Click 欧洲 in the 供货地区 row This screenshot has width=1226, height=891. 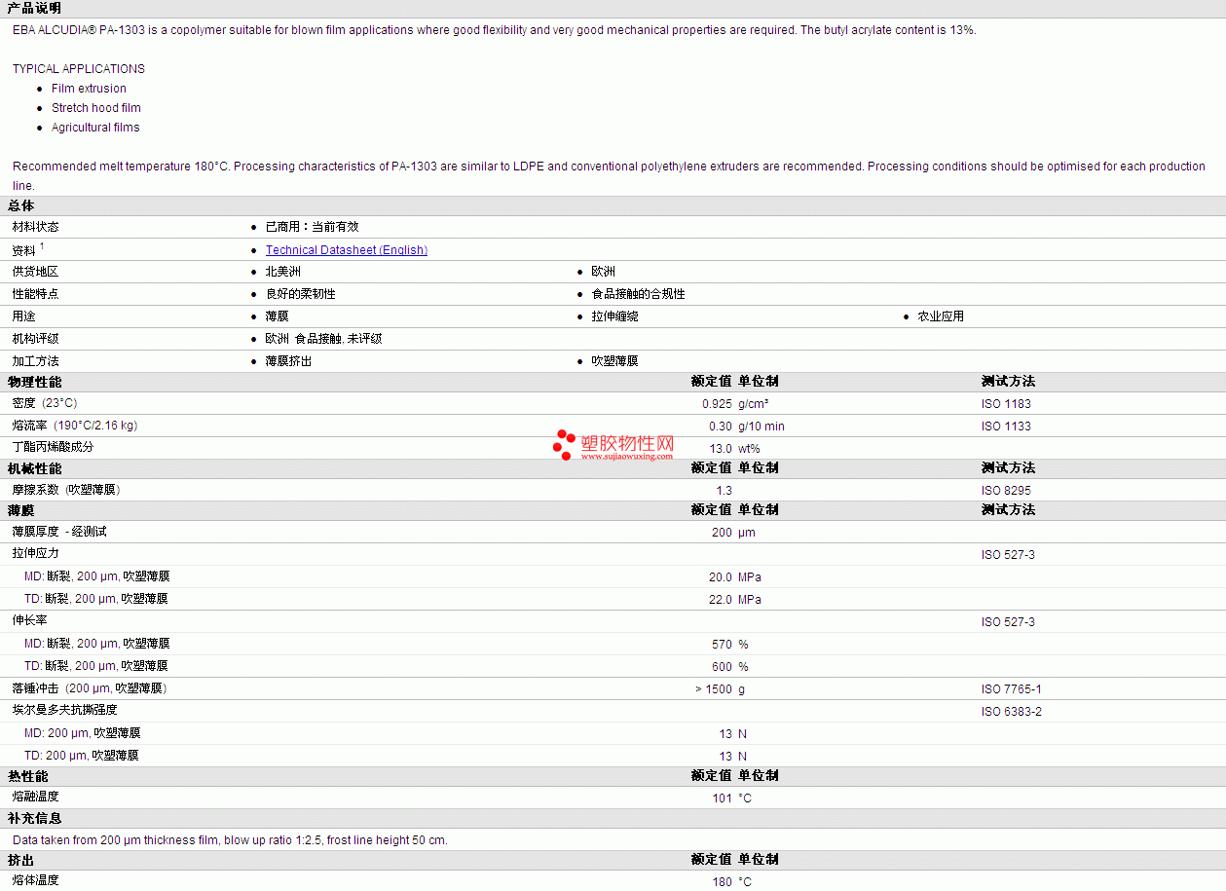point(604,272)
